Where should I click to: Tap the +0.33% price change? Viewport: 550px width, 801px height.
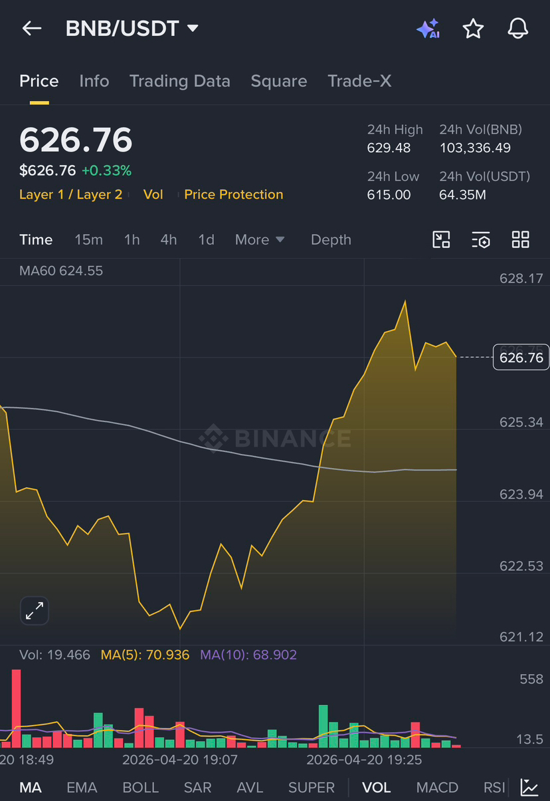tap(106, 171)
